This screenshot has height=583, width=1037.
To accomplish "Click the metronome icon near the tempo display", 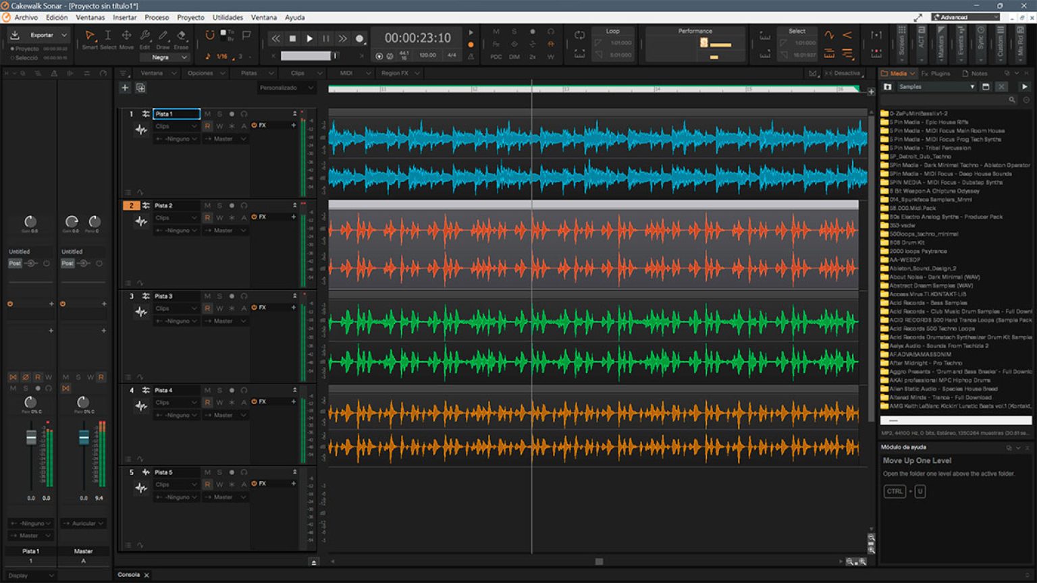I will pyautogui.click(x=471, y=57).
